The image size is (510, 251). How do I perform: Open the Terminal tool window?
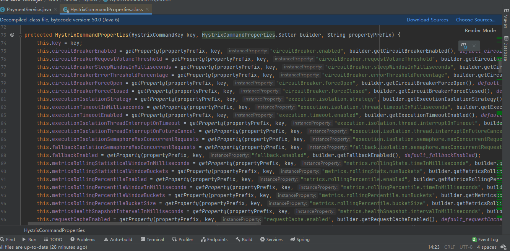[x=152, y=240]
